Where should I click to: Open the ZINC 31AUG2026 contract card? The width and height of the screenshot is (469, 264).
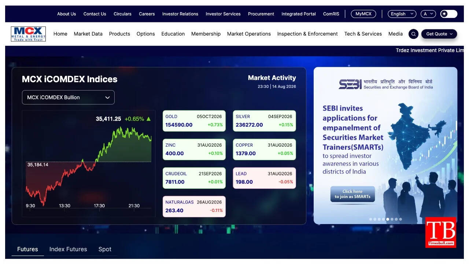coord(194,149)
